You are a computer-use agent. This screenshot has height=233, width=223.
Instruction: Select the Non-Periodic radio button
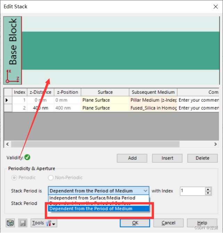51,177
